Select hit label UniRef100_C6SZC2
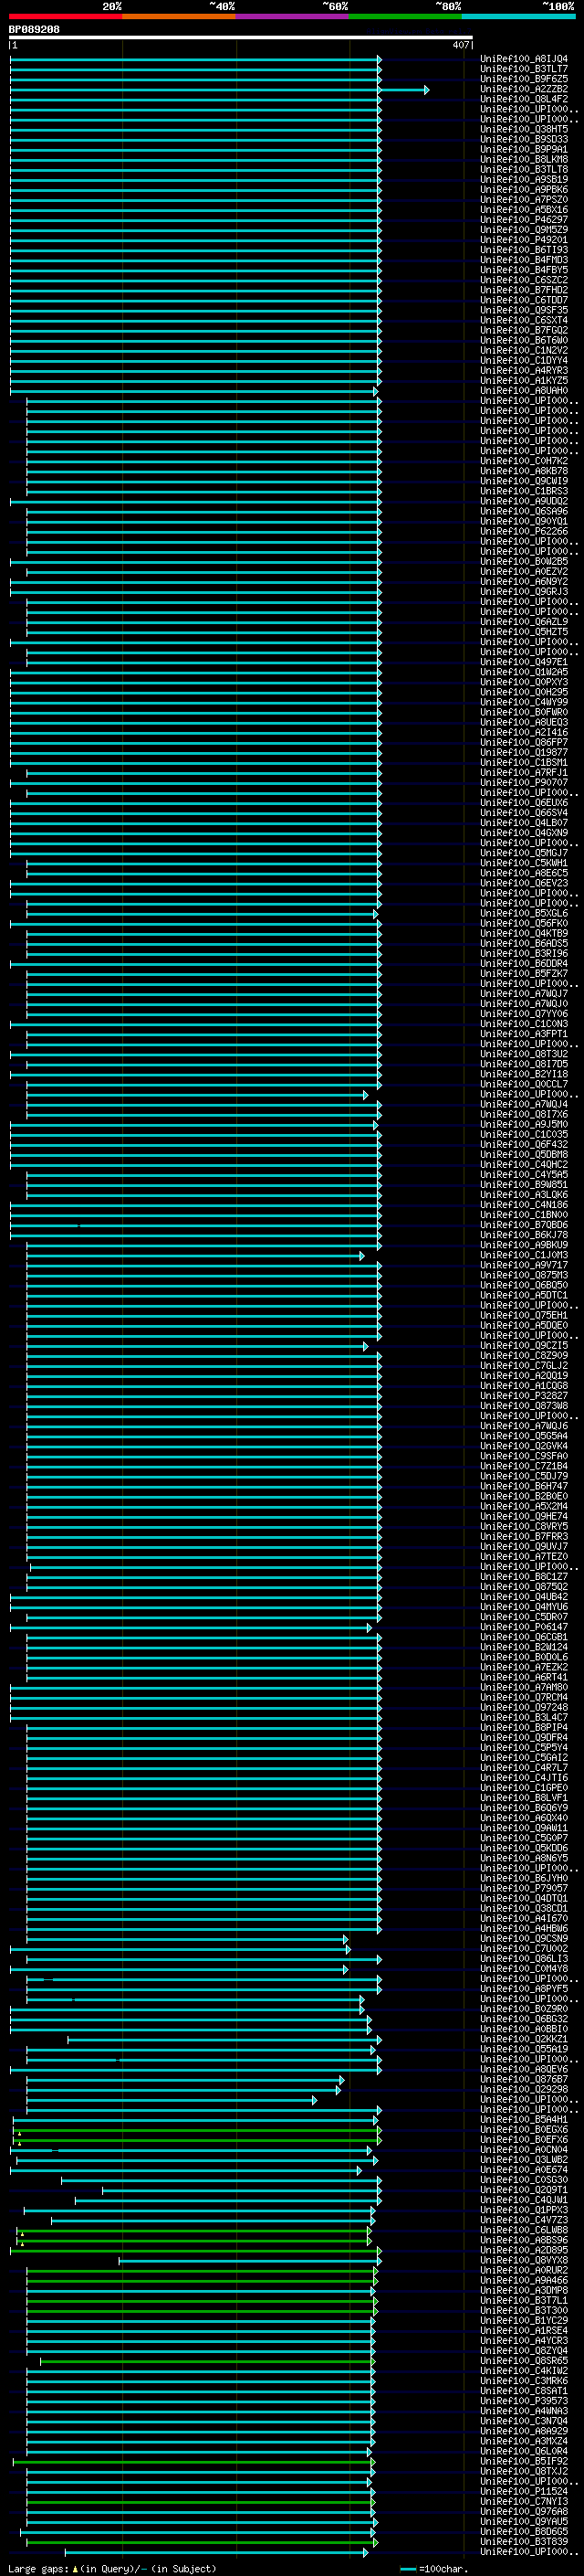Screen dimensions: 584x2576 point(523,280)
